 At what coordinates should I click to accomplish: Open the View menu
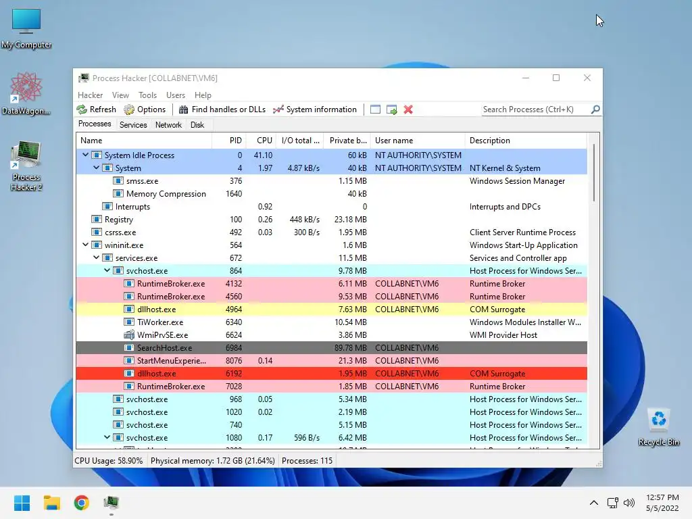(x=120, y=95)
